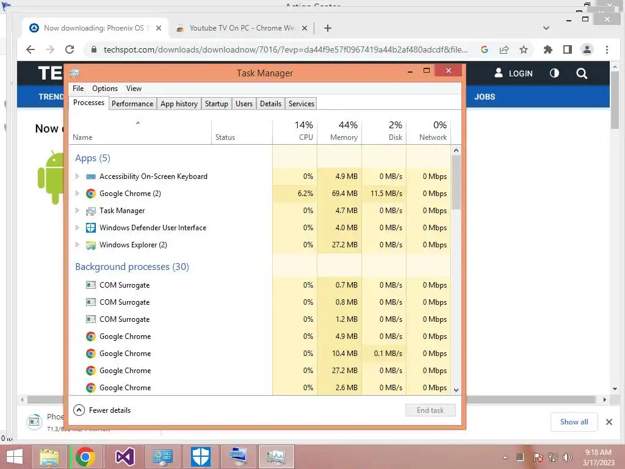Open the View menu in Task Manager
Screen dimensions: 625x469
point(134,89)
